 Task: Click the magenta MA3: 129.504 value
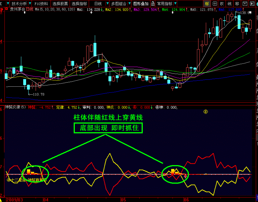[x=146, y=10]
